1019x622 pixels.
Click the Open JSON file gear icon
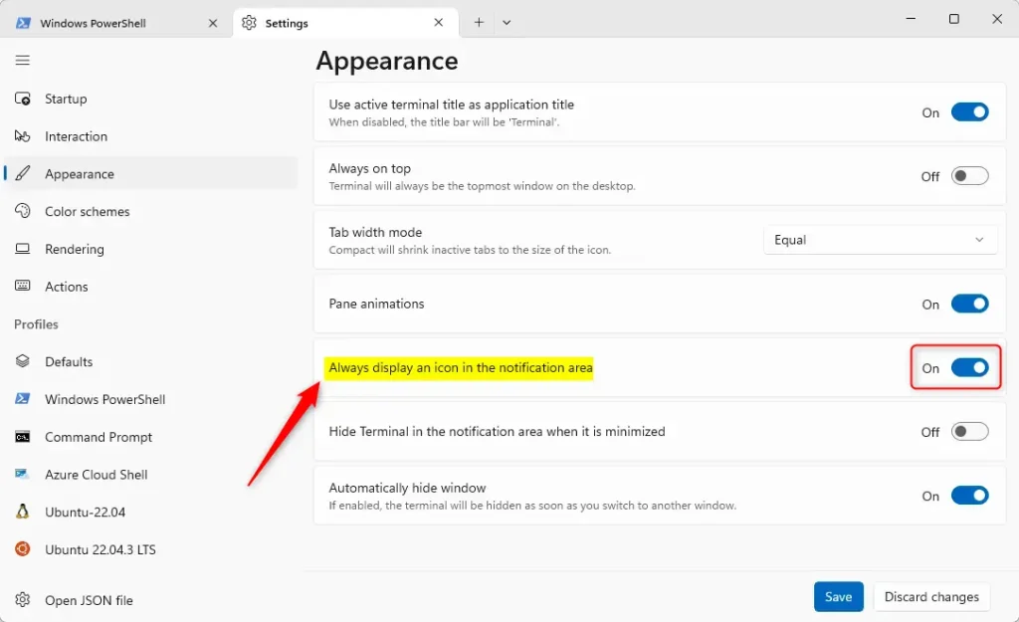23,599
